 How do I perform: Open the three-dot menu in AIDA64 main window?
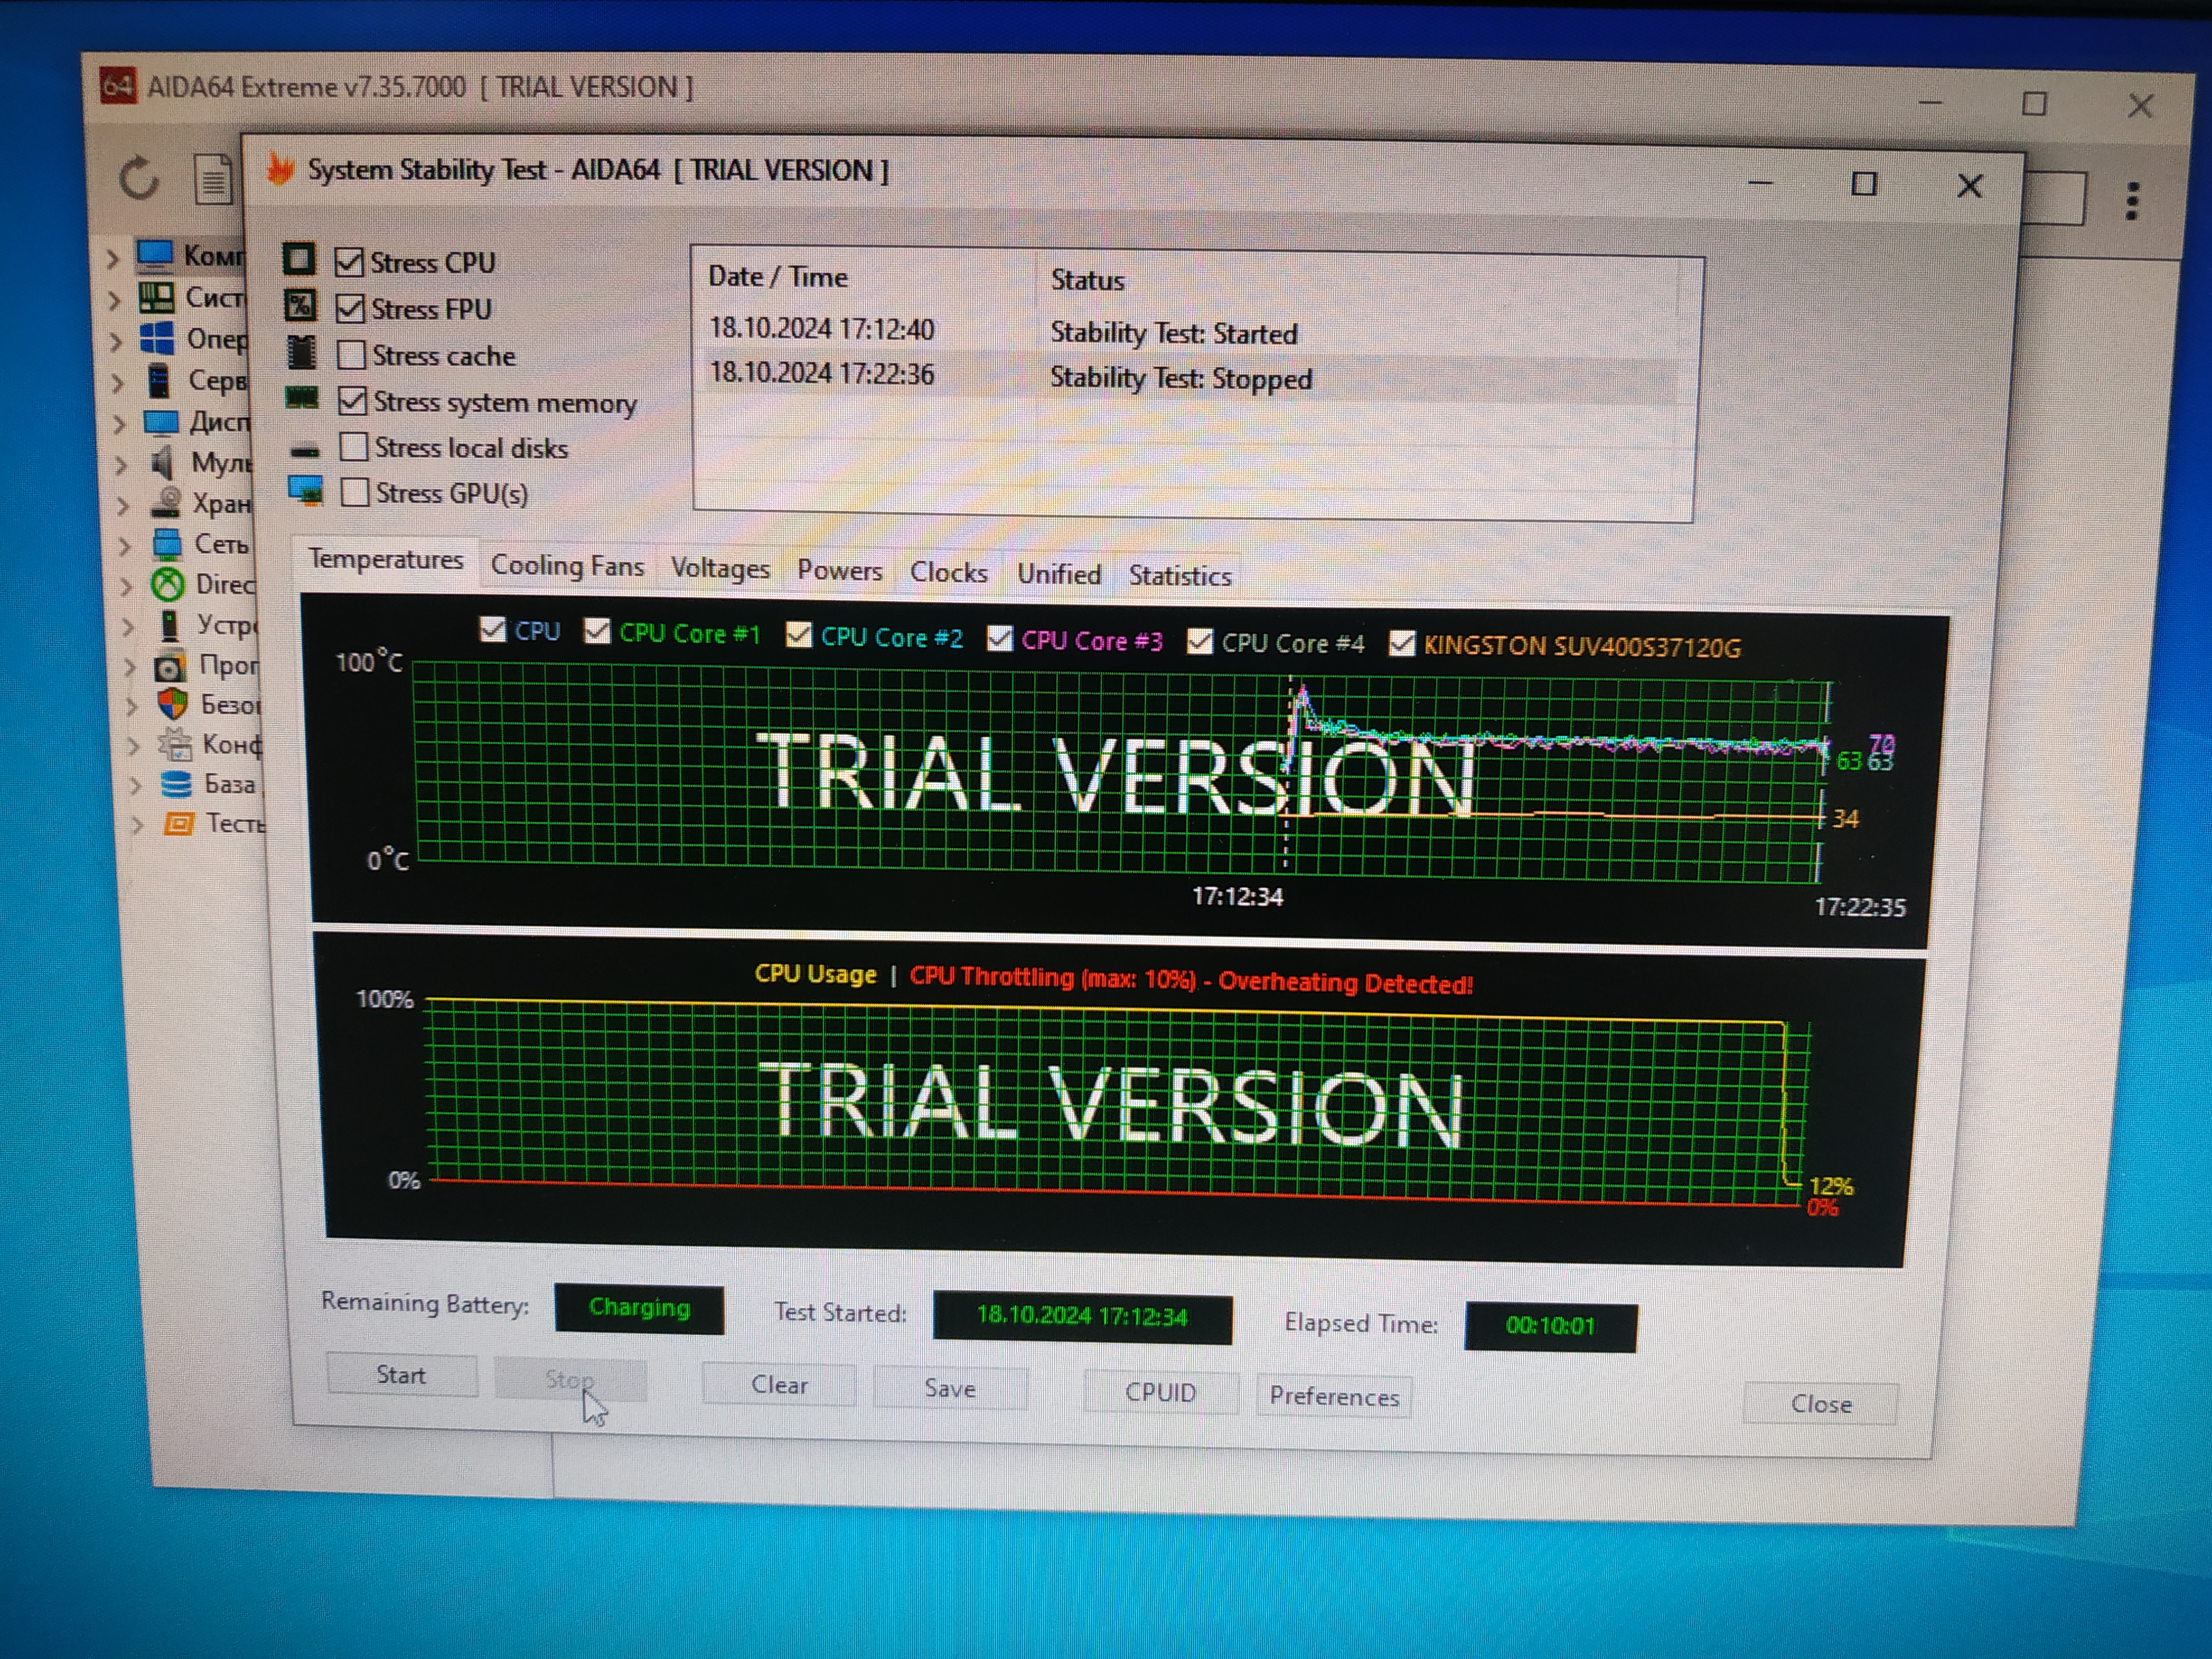[x=2132, y=201]
